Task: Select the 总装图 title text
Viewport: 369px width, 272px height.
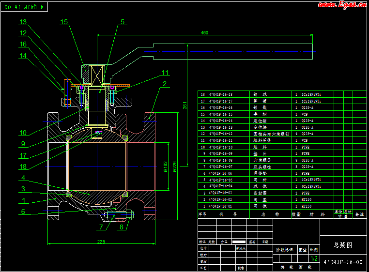Action: pyautogui.click(x=343, y=245)
